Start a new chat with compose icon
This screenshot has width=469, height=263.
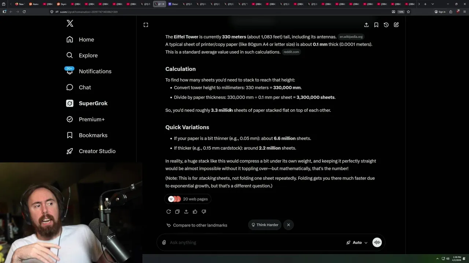[x=396, y=25]
